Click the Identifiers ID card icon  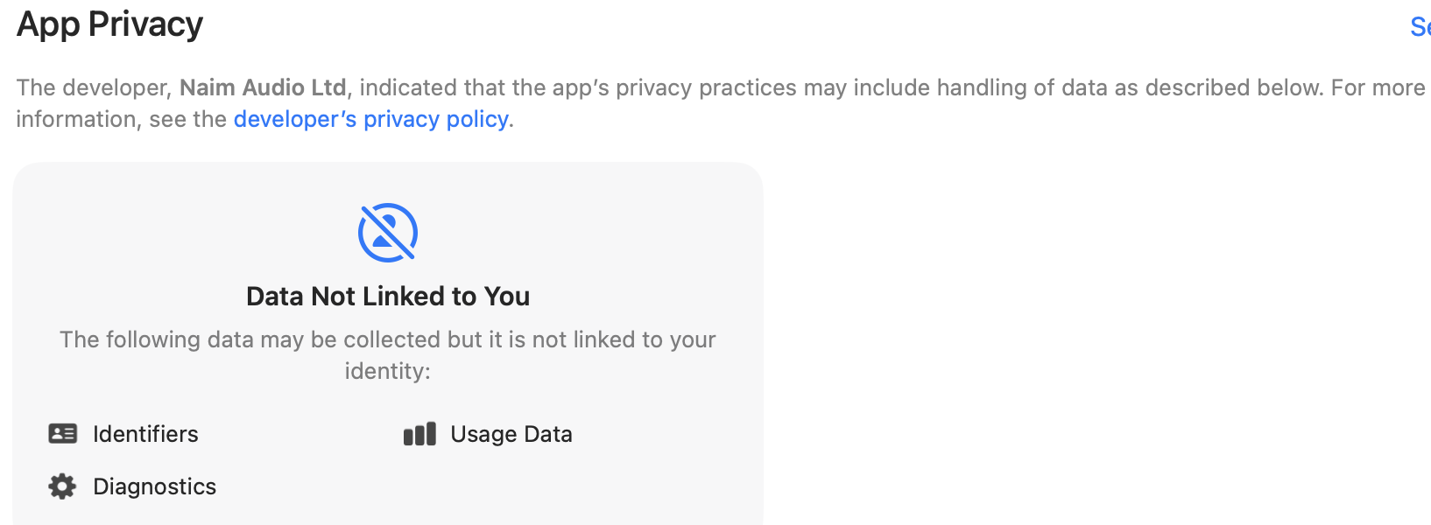coord(62,434)
